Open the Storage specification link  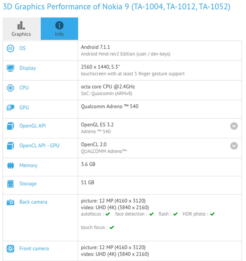click(x=28, y=184)
